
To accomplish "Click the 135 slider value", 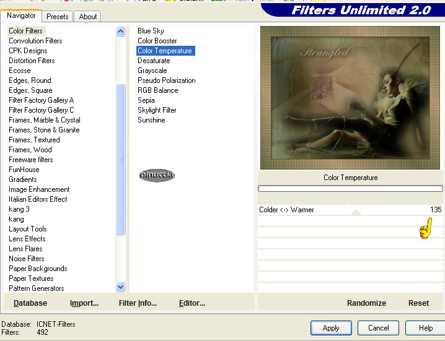I will 436,210.
